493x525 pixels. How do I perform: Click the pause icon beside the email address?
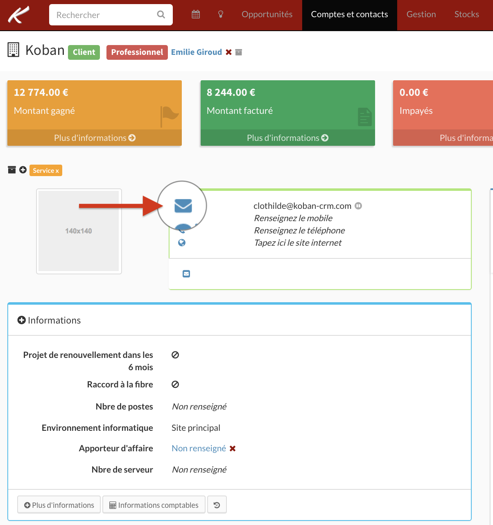point(358,206)
